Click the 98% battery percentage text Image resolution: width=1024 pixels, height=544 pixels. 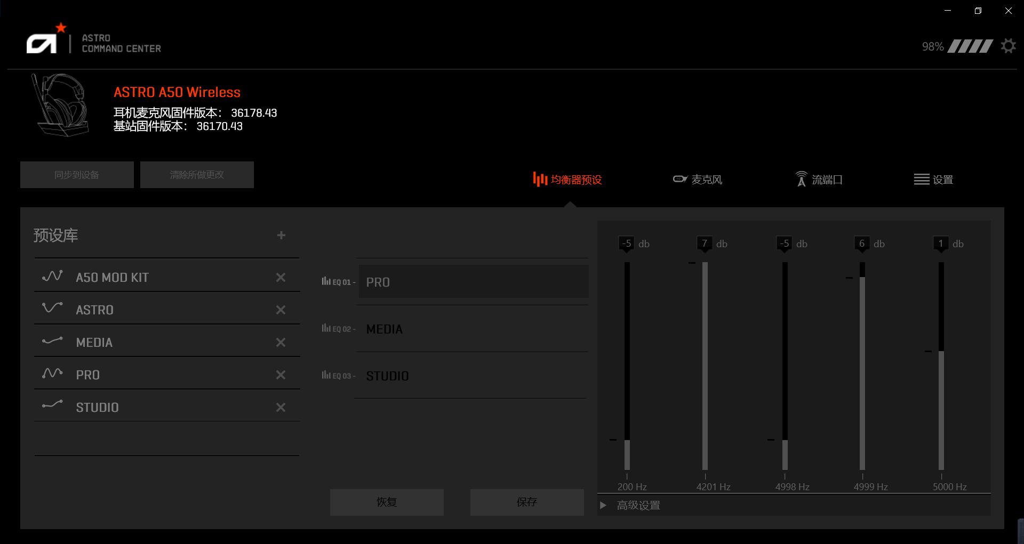pos(933,47)
